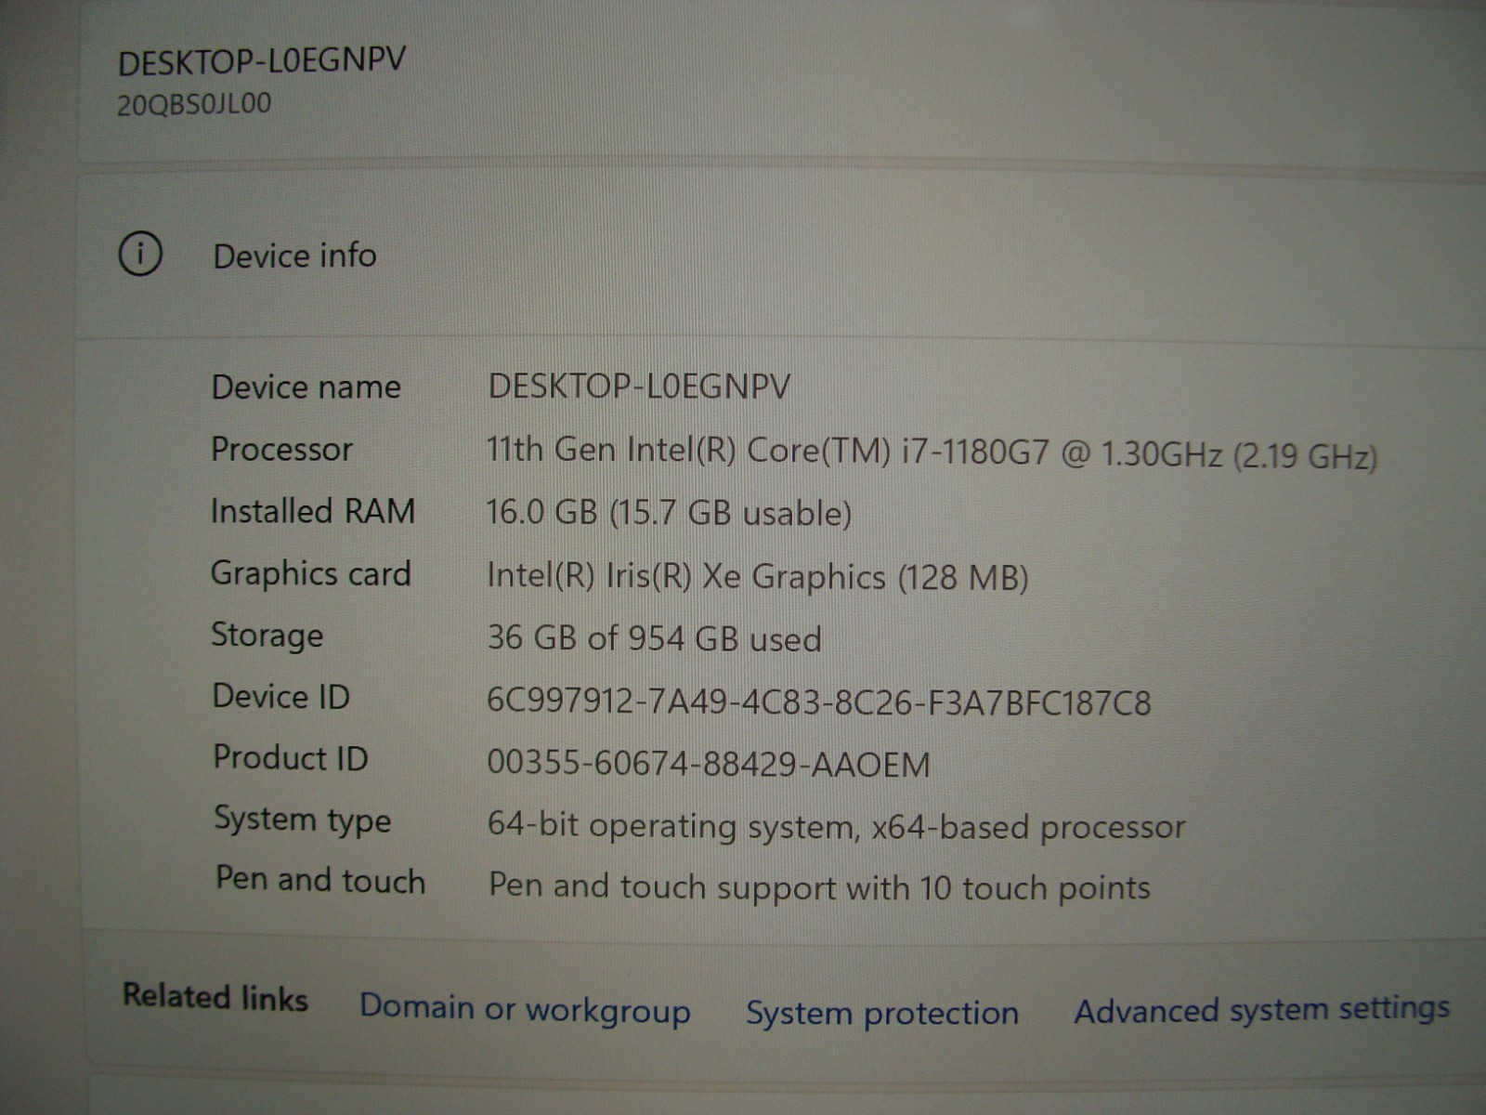The height and width of the screenshot is (1115, 1486).
Task: Open the Domain or workgroup link
Action: click(x=525, y=1009)
